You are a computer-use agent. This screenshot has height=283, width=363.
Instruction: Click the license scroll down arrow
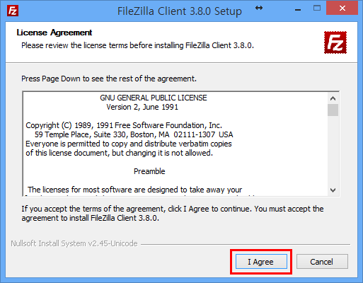point(333,190)
